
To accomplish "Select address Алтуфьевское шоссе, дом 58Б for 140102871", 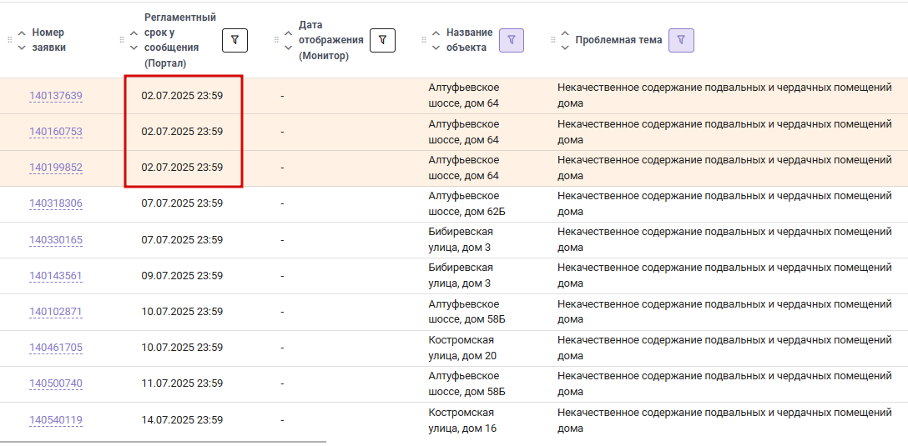I will point(467,311).
